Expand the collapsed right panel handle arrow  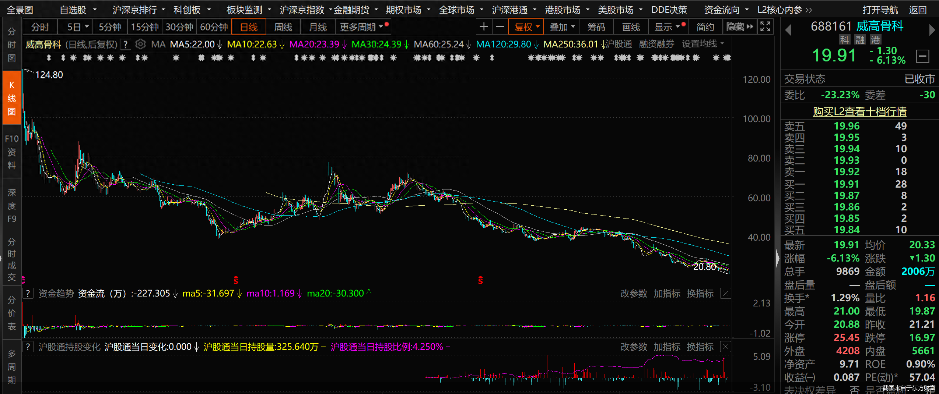pyautogui.click(x=777, y=259)
